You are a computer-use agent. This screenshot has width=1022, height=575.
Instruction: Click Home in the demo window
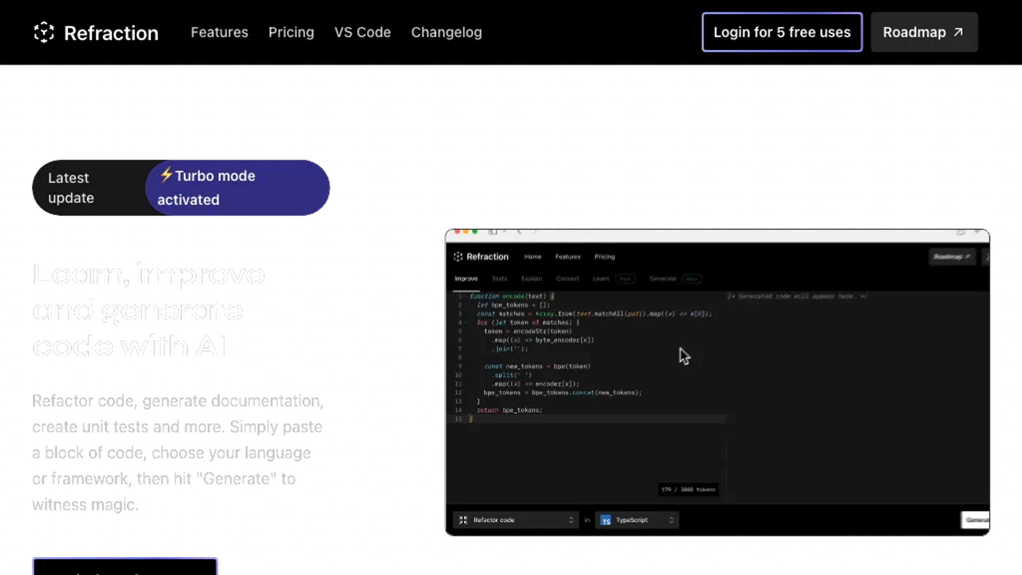pyautogui.click(x=532, y=257)
